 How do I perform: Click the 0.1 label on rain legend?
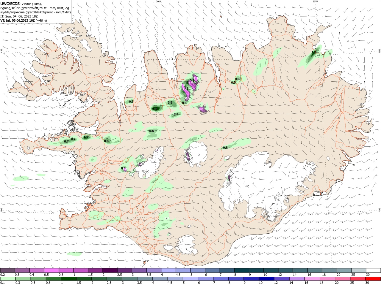2,283
